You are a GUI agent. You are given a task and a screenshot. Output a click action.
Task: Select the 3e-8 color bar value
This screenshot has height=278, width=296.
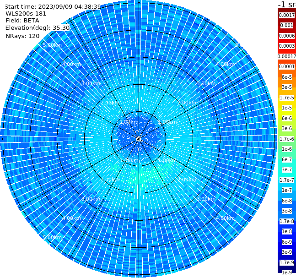click(x=287, y=211)
